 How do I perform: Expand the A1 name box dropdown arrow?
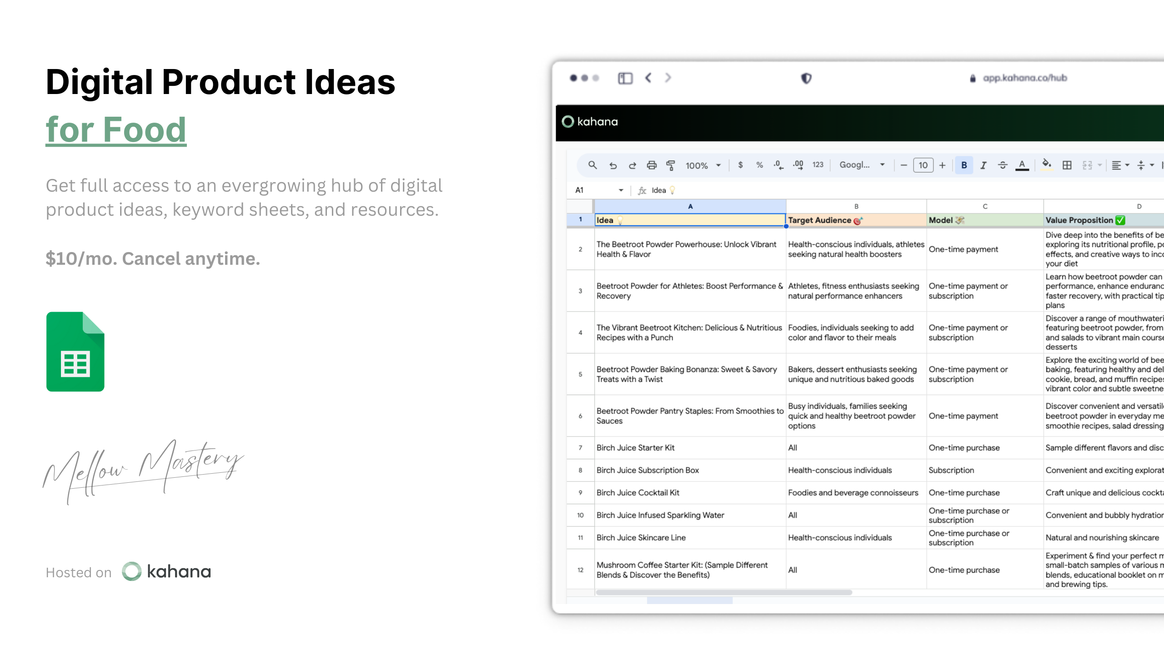pos(621,190)
